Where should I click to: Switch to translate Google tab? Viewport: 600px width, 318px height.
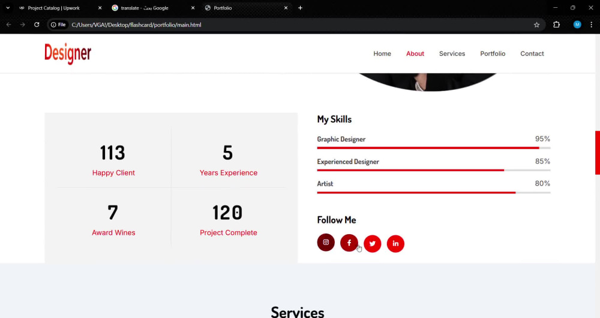click(153, 8)
